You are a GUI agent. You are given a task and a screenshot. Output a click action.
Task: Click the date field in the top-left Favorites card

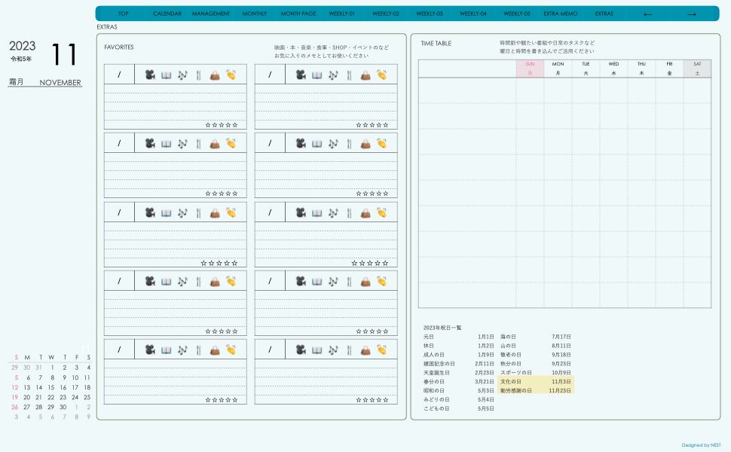tap(119, 75)
